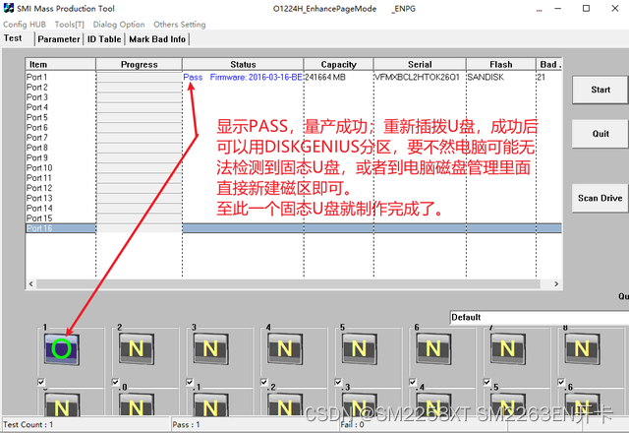Toggle the checkbox under port 4

pos(264,382)
